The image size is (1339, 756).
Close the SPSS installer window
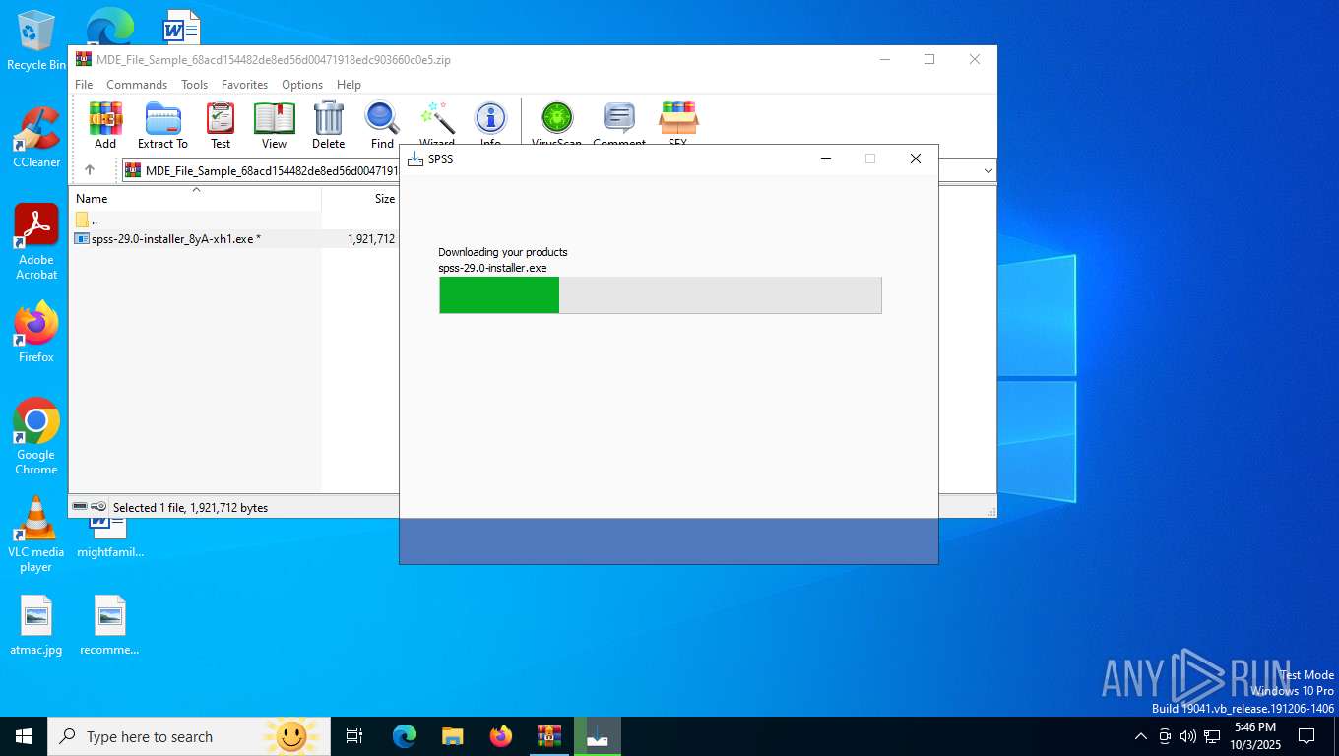(x=916, y=158)
